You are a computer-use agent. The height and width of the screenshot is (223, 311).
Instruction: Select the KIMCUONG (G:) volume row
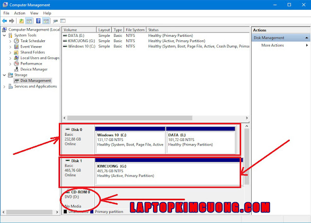[x=155, y=41]
